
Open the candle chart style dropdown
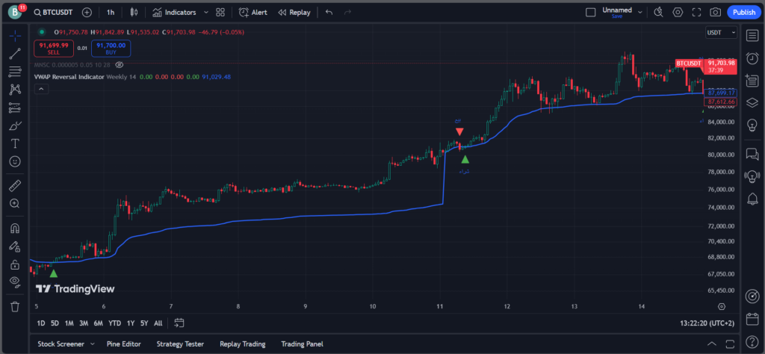134,12
